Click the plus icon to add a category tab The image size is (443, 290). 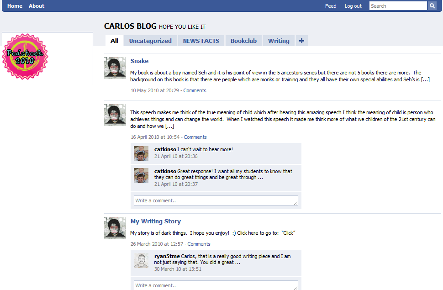tap(302, 41)
